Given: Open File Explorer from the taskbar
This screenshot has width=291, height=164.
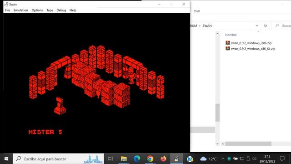Looking at the screenshot, I should coord(124,159).
